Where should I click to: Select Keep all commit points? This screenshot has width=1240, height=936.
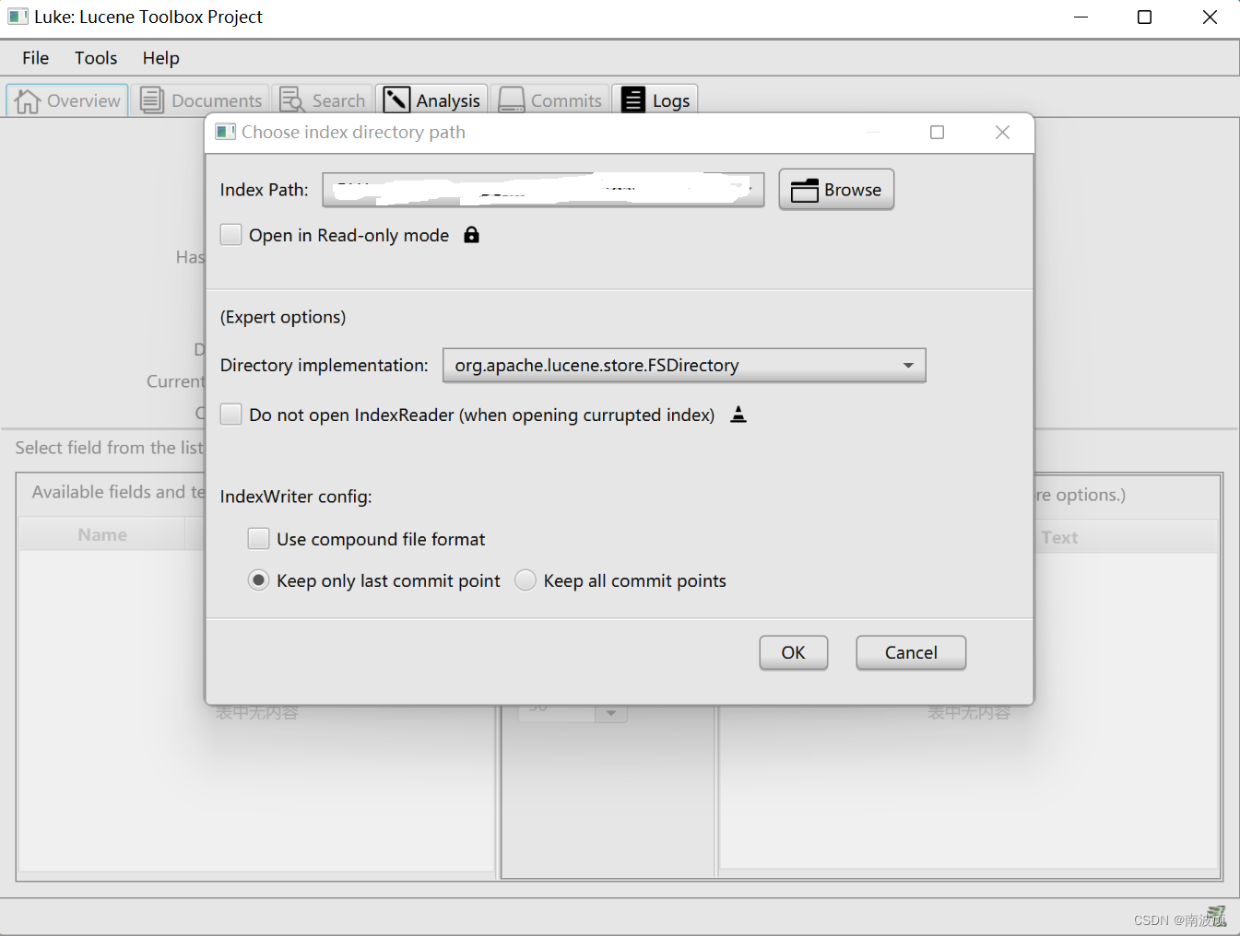[x=526, y=580]
